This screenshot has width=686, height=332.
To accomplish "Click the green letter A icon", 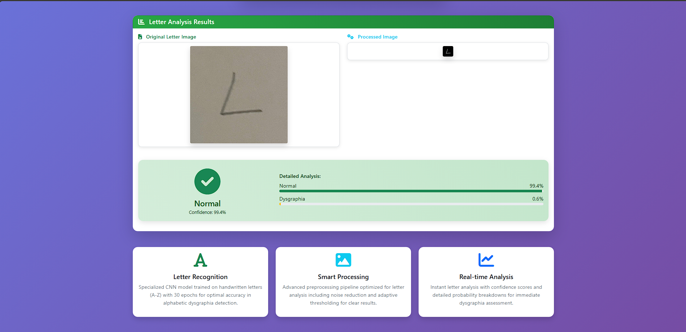I will 200,260.
